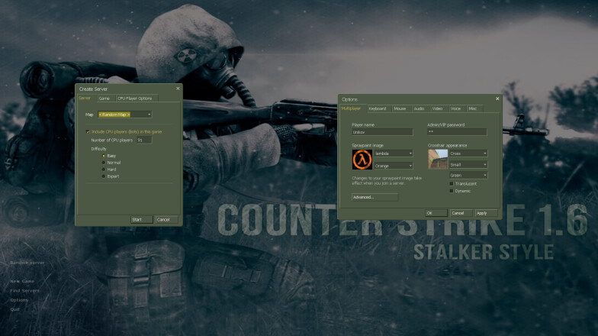Click Cancel in Create Server dialog
Screen dimensions: 598x336
[166, 220]
